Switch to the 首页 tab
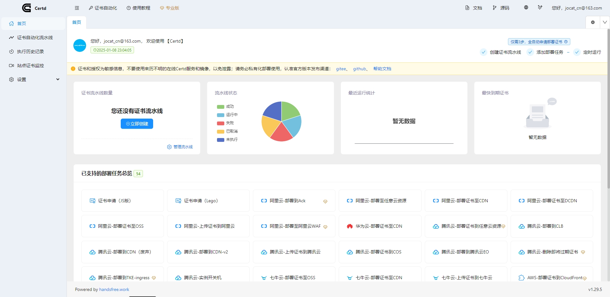 (76, 22)
